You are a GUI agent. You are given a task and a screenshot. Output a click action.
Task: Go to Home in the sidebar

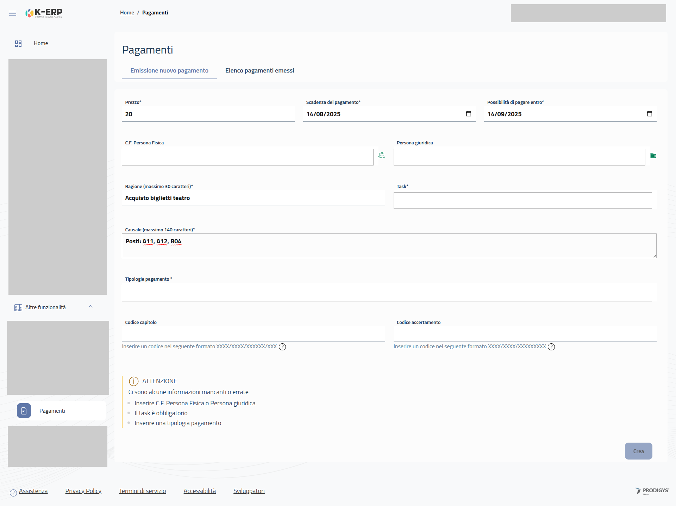point(41,43)
